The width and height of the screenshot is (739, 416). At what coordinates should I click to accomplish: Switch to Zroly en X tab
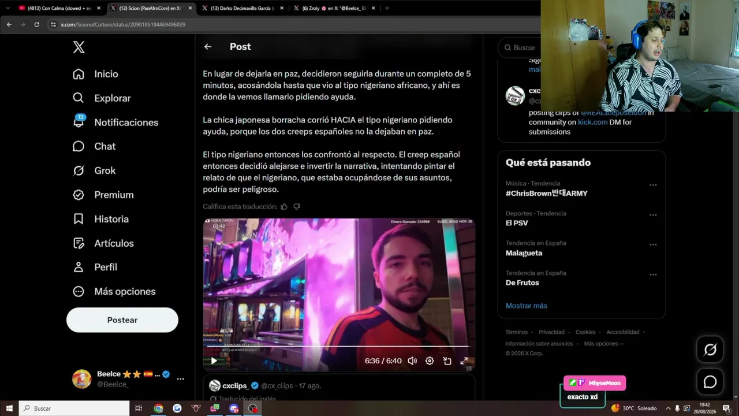point(334,8)
